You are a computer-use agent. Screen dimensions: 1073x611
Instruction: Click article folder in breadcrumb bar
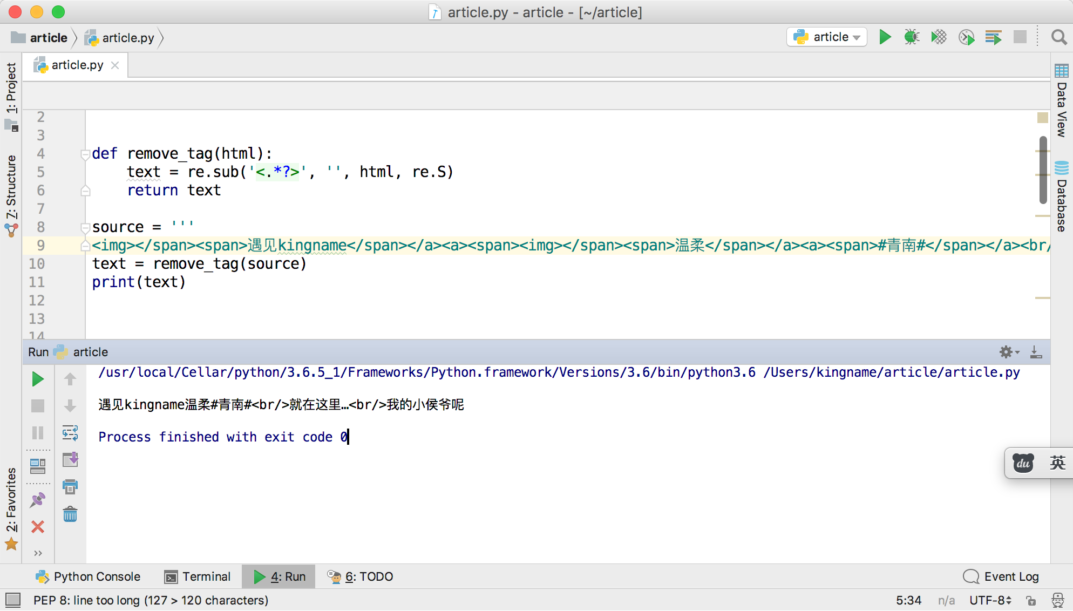(40, 38)
